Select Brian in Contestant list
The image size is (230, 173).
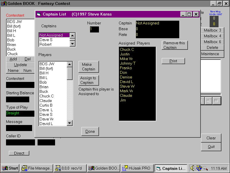coord(20,45)
